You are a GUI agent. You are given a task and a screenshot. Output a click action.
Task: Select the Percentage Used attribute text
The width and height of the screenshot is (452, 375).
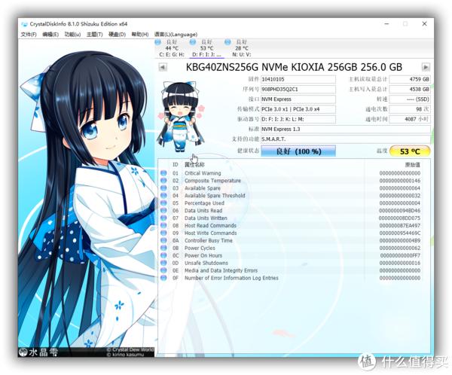pos(204,203)
